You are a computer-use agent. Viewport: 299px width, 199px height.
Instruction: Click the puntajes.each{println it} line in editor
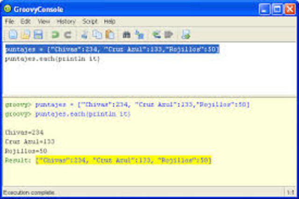click(x=52, y=59)
